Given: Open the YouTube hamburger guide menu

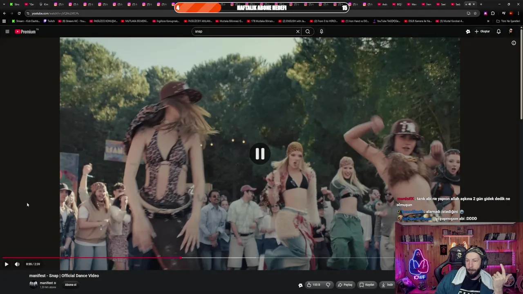Looking at the screenshot, I should coord(7,31).
